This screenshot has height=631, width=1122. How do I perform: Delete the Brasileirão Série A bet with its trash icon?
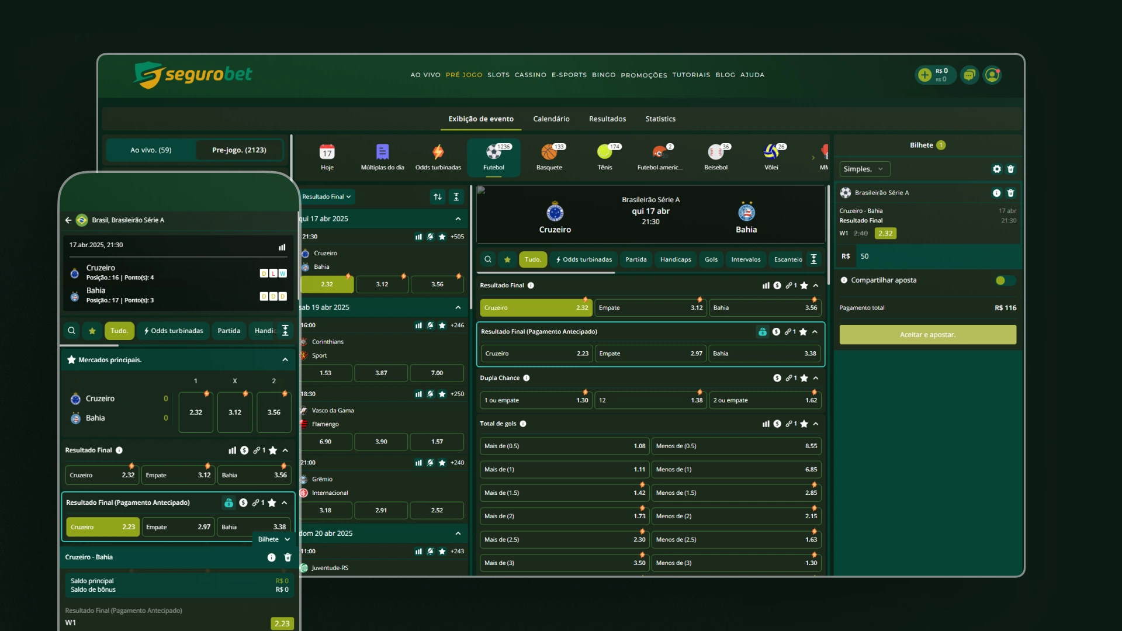click(1010, 193)
